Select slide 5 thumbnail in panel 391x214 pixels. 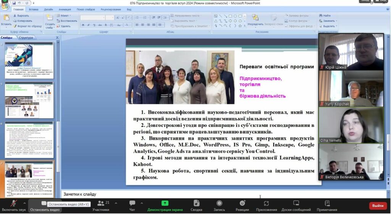[29, 100]
